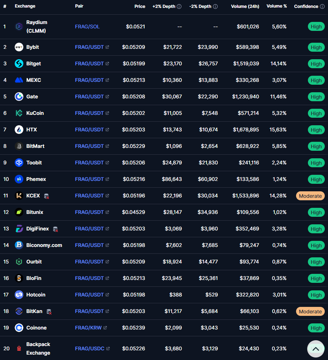Click the $25,361 depth value for BloFin
Viewport: 328px width, 360px height.
pos(208,279)
